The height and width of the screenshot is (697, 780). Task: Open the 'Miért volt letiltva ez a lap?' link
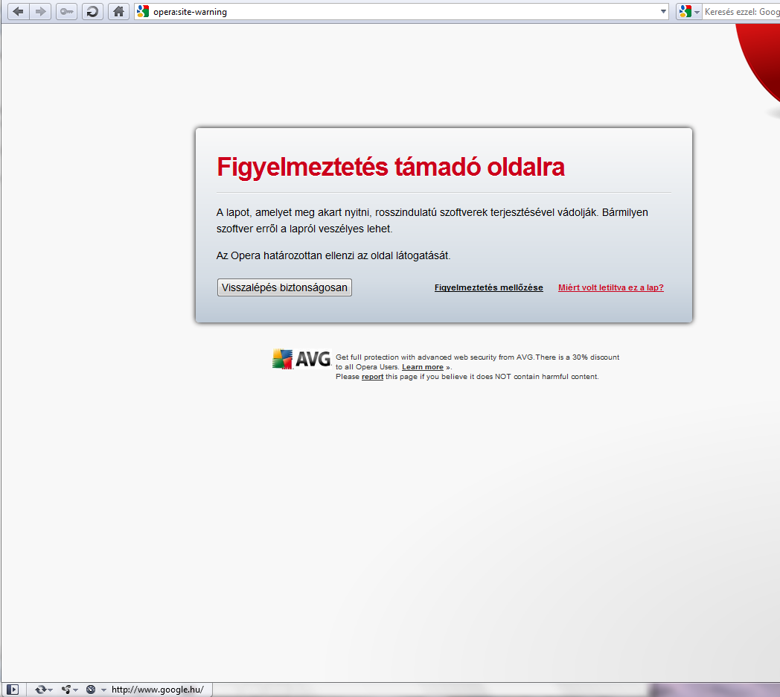click(610, 287)
